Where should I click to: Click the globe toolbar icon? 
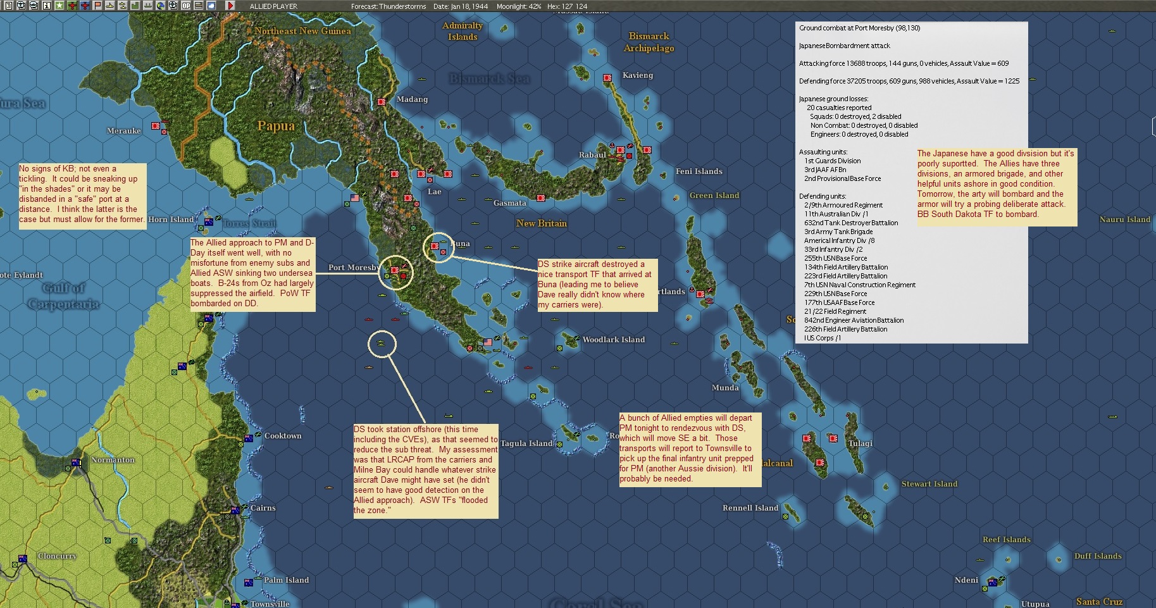161,6
